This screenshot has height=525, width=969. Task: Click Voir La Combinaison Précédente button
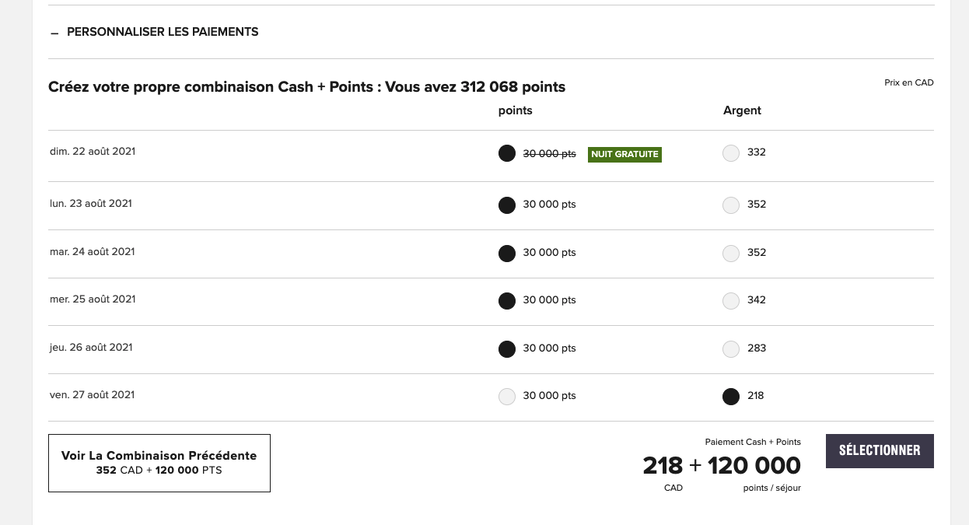point(159,463)
